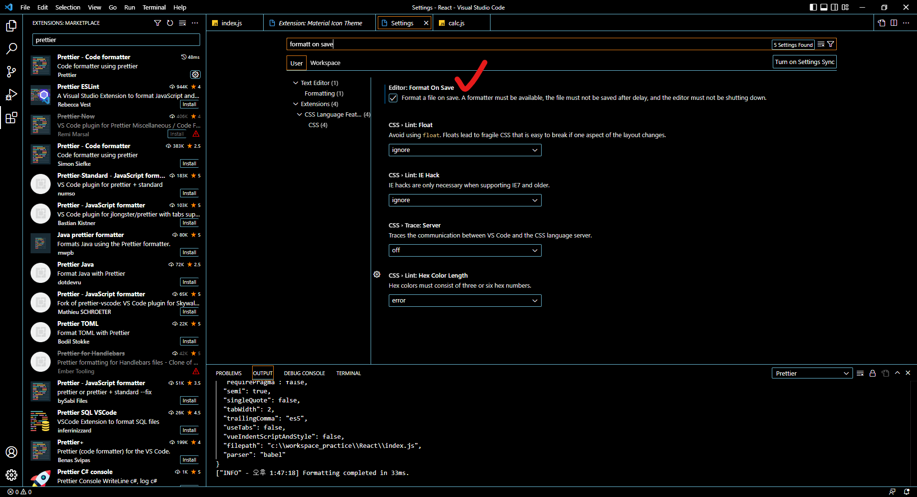
Task: Clear extensions search results
Action: coord(182,23)
